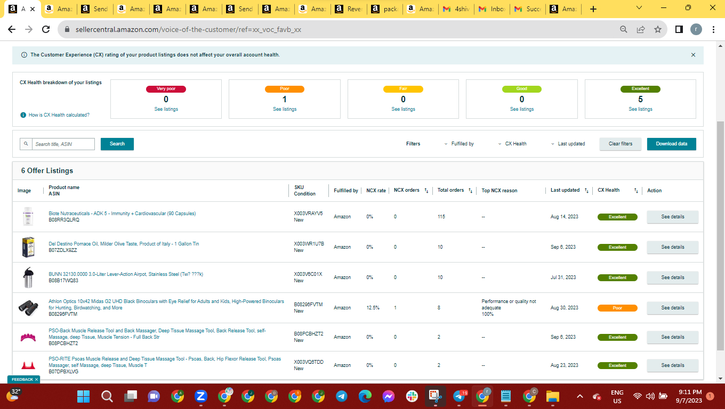Sort listings by NCX orders
725x409 pixels.
[x=426, y=191]
